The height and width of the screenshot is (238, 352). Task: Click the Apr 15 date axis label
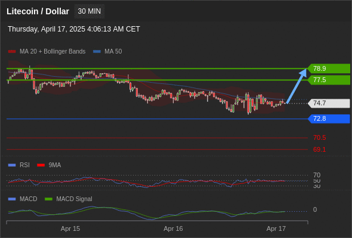70,228
